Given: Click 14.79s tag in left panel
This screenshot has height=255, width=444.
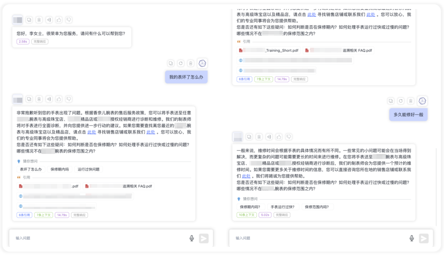Looking at the screenshot, I should 62,215.
